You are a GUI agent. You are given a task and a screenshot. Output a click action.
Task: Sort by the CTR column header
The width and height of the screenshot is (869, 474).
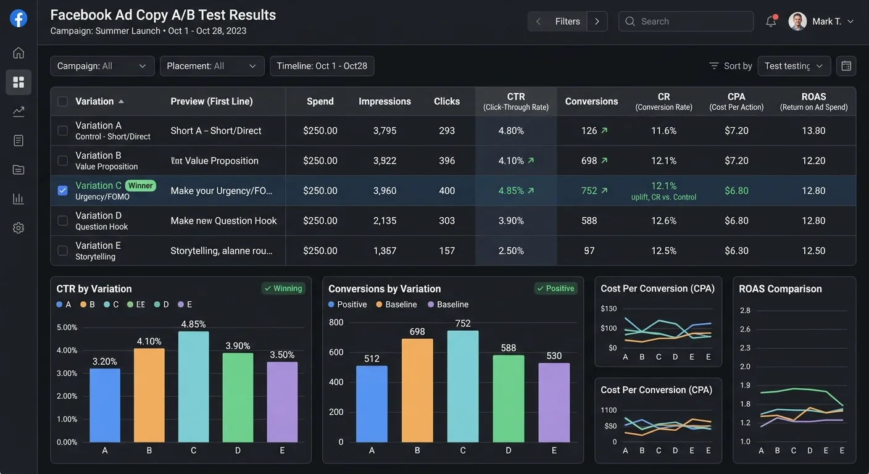pos(516,101)
